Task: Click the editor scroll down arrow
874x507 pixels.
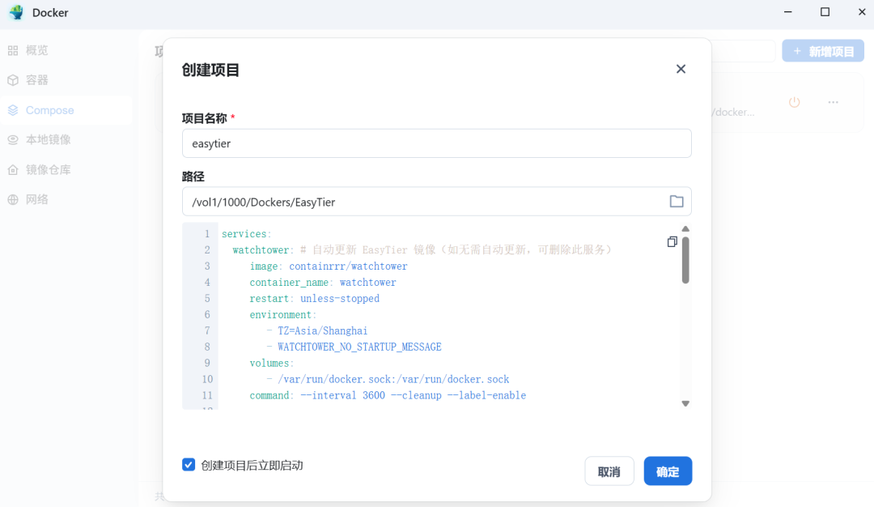Action: click(685, 403)
